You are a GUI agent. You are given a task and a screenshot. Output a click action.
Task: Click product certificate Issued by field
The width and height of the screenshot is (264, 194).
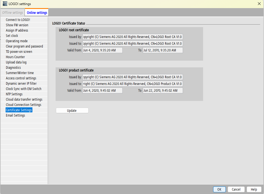click(132, 77)
